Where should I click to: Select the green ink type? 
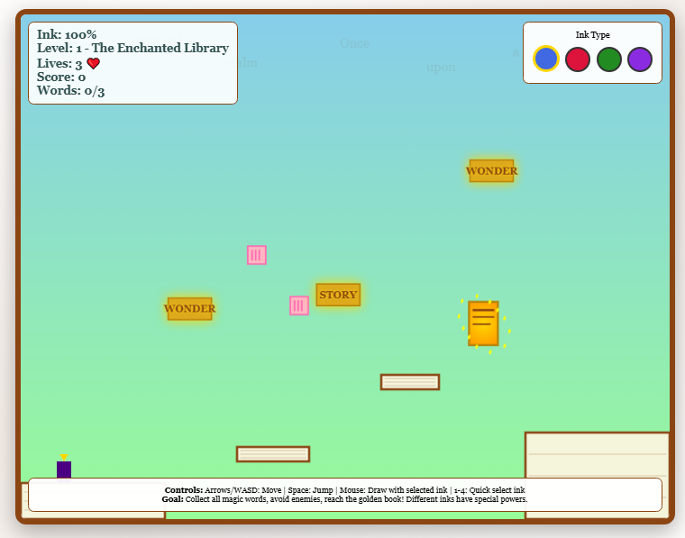coord(608,59)
